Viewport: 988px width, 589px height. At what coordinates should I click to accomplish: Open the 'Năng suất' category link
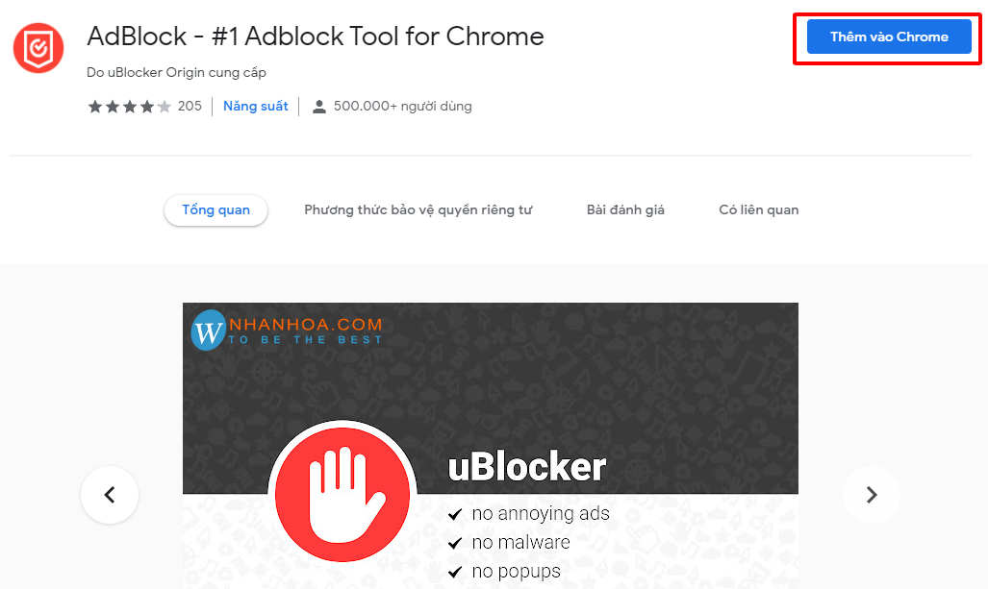pyautogui.click(x=255, y=106)
